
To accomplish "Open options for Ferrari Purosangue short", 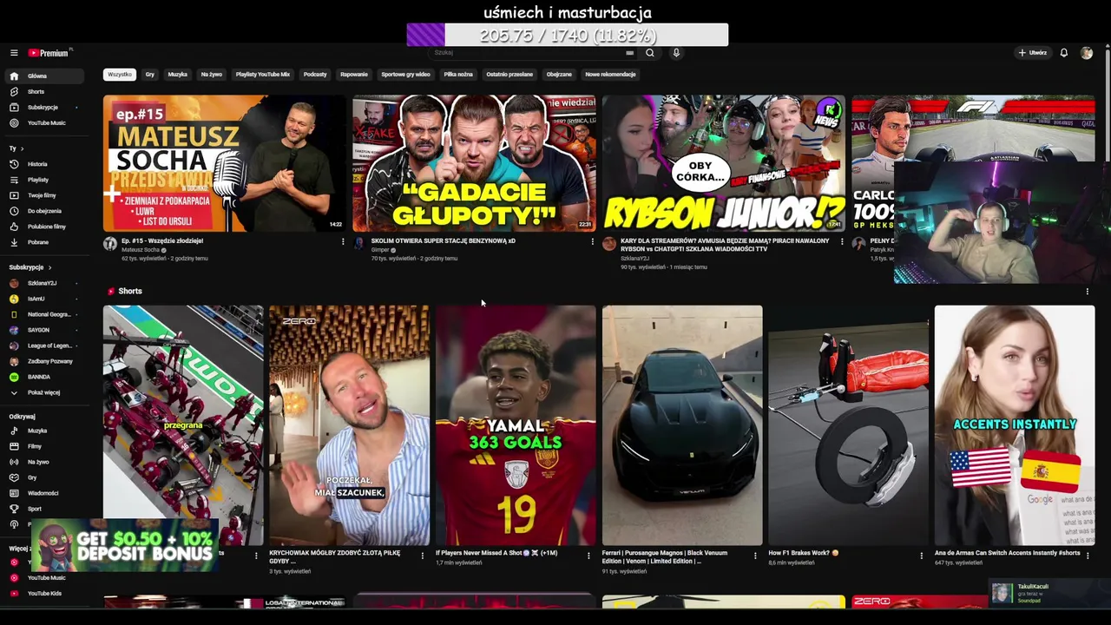I will click(x=755, y=555).
